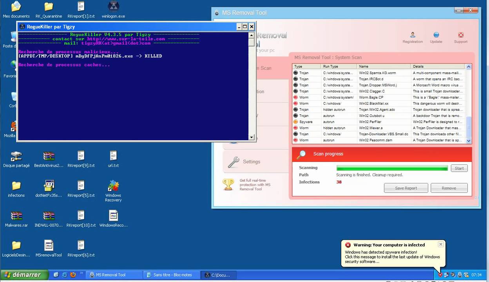Screen dimensions: 489x282
Task: Show desktop via quick launch icon
Action: [56, 275]
